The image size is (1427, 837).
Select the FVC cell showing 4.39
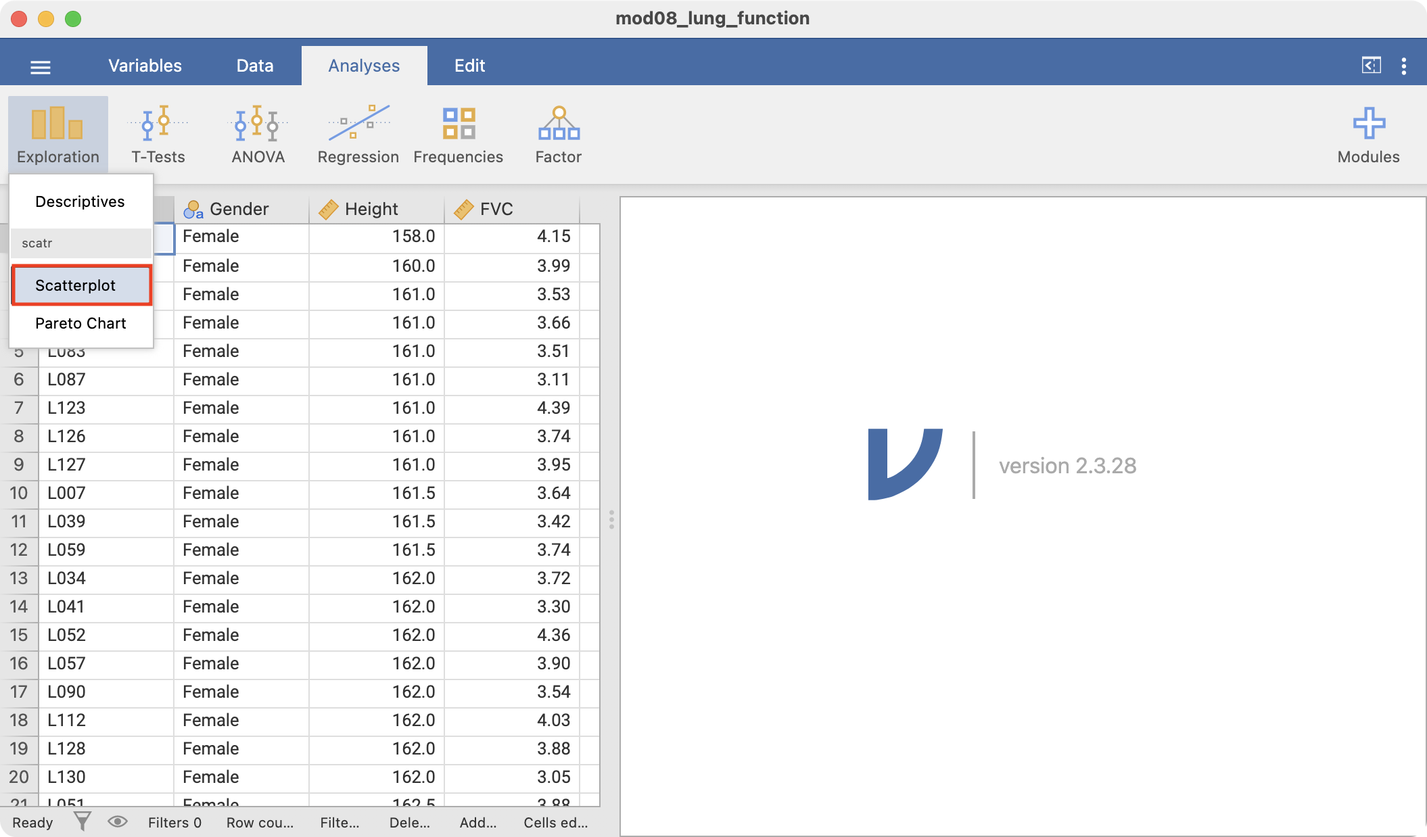[512, 408]
